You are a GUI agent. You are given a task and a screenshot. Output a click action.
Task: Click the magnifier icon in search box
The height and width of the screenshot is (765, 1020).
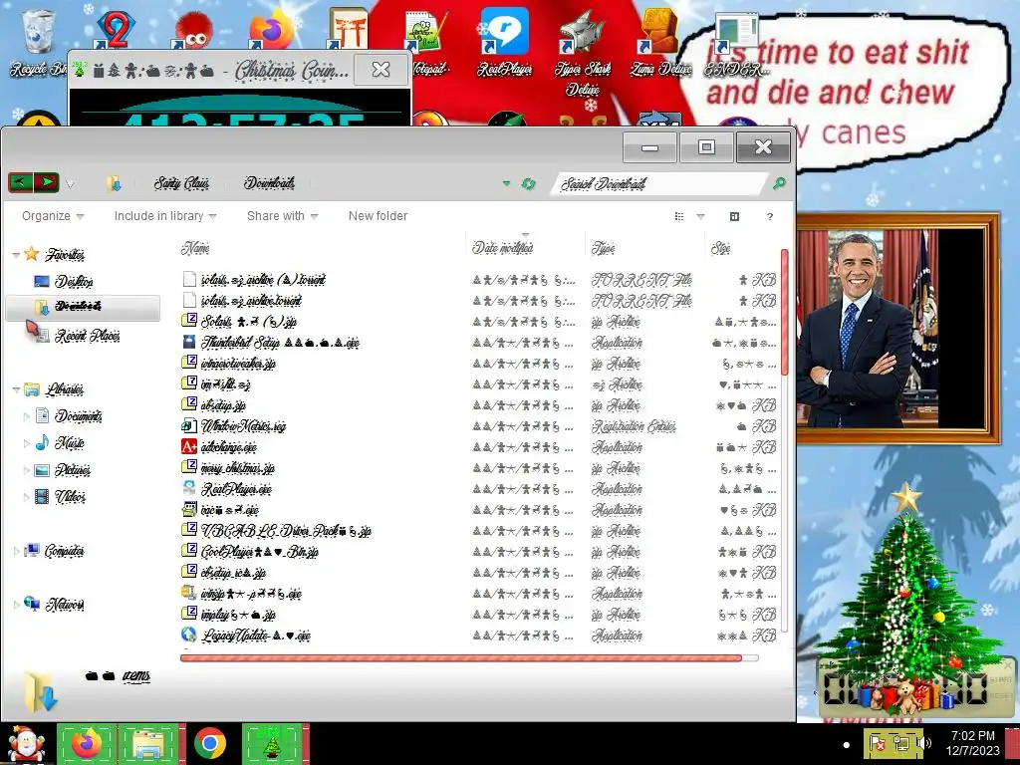pyautogui.click(x=779, y=183)
